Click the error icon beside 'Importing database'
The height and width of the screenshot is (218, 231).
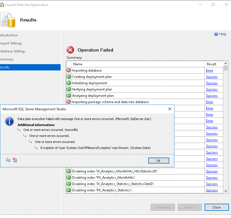(x=68, y=70)
